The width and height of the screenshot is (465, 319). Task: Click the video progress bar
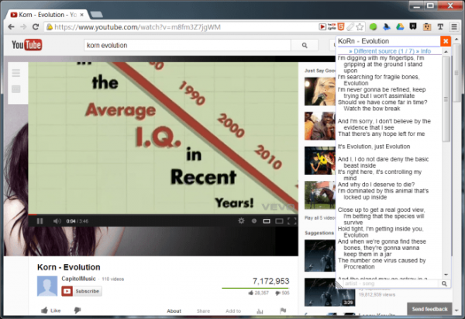coord(163,214)
